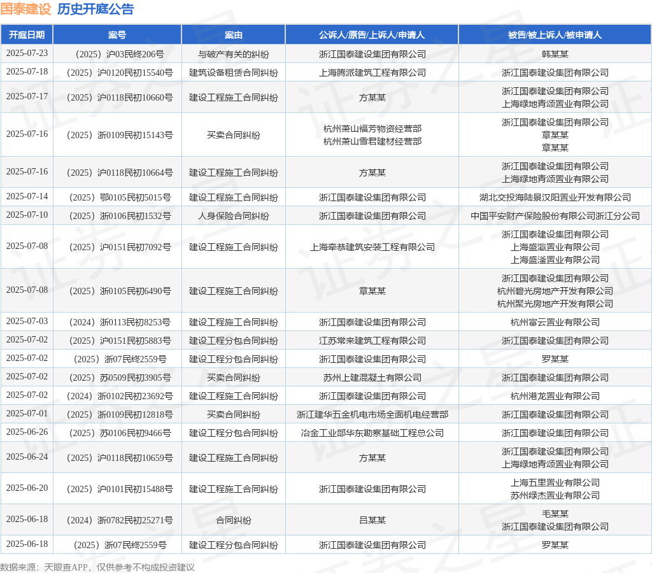Screen dimensions: 652x573
Task: Click plaintiff 上海奉恭建筑安装工程有限公司
Action: tap(372, 248)
